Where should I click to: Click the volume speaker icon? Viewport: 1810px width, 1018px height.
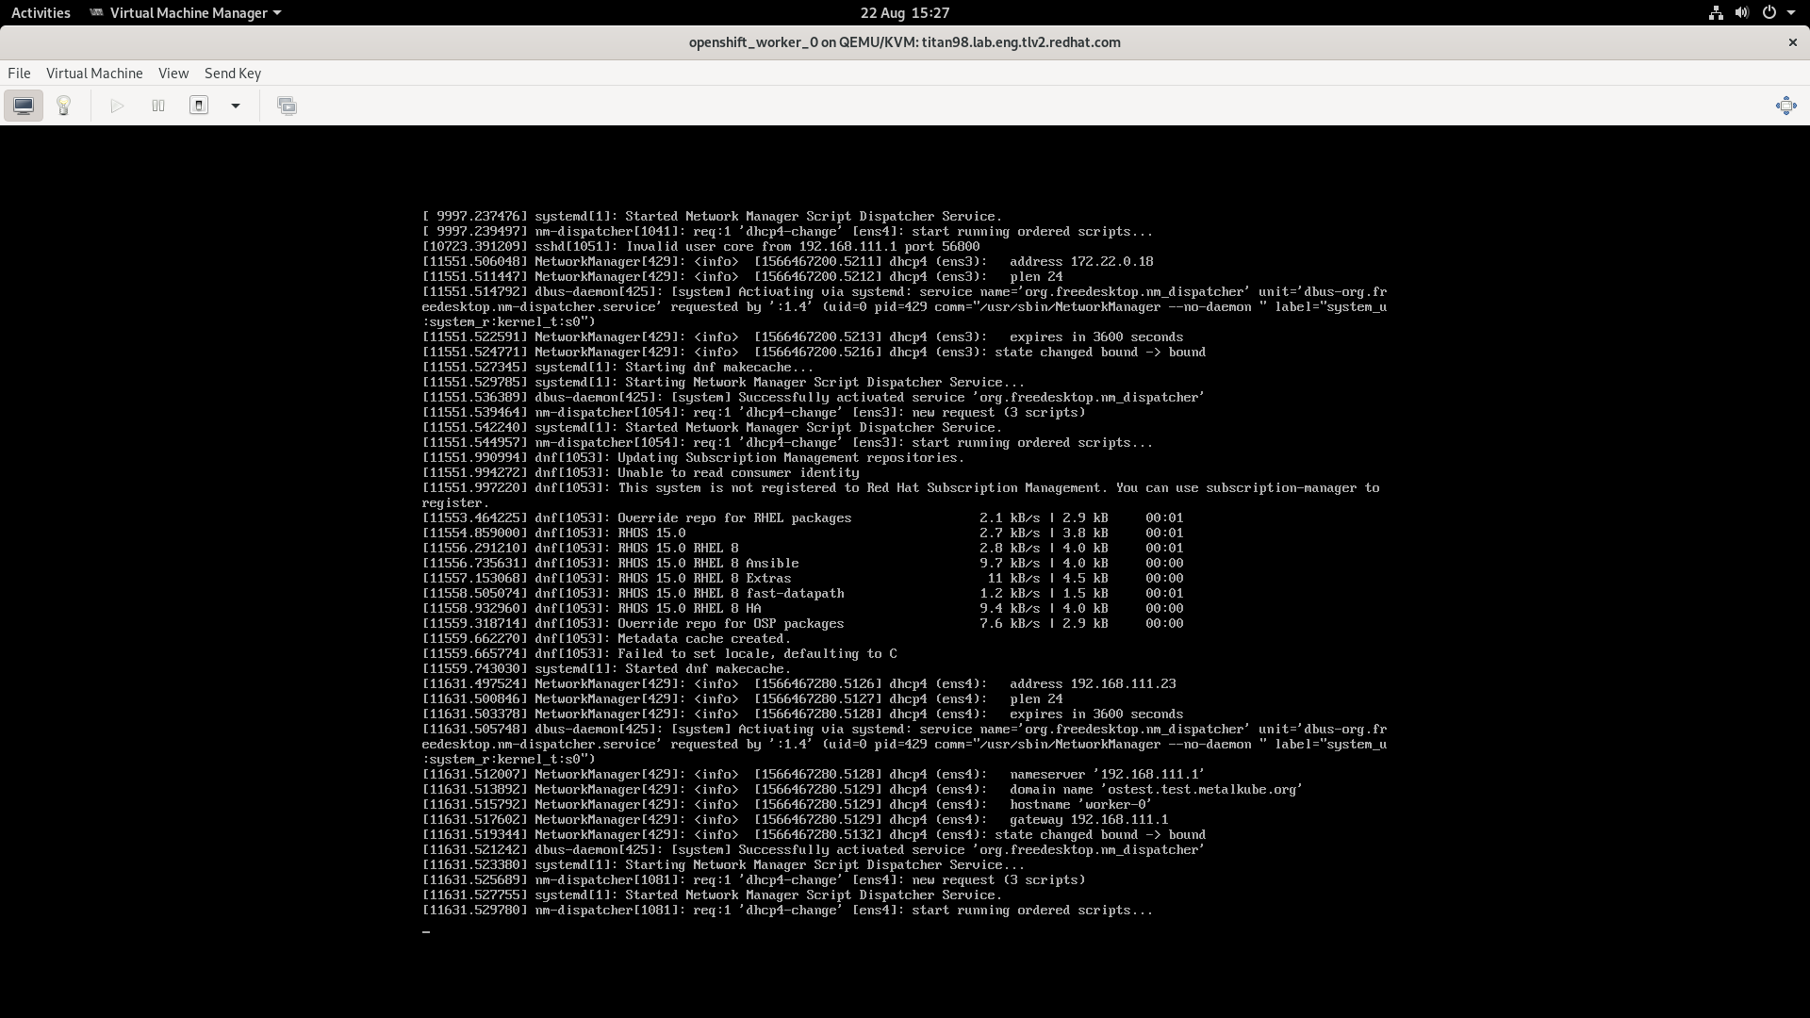click(x=1741, y=13)
